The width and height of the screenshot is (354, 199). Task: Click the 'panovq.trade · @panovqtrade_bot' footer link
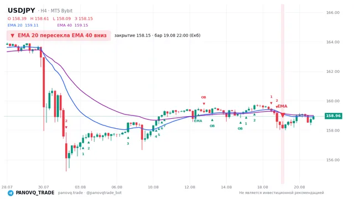tap(90, 193)
